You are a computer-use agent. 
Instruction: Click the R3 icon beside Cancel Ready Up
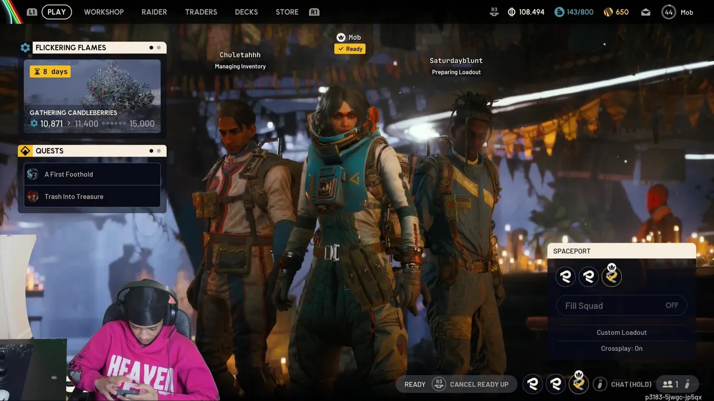pyautogui.click(x=439, y=384)
